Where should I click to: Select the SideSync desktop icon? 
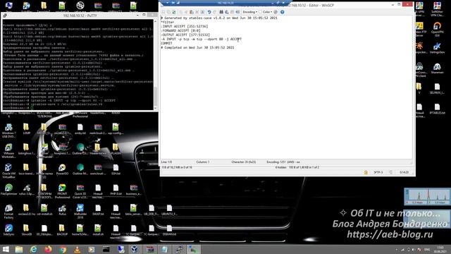point(8,230)
